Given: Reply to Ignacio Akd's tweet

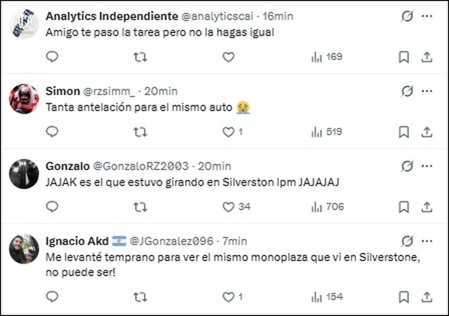Looking at the screenshot, I should [x=52, y=297].
